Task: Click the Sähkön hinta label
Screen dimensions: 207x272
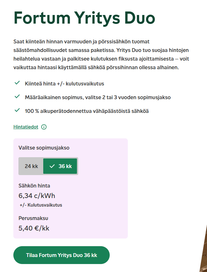Action: pos(34,186)
